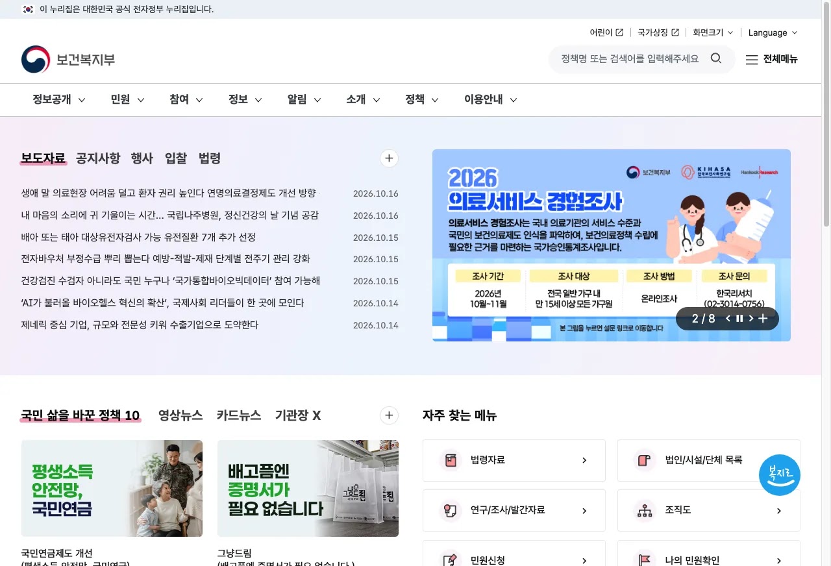
Task: Open the 제네릭 중심 기업 press release
Action: tap(140, 325)
